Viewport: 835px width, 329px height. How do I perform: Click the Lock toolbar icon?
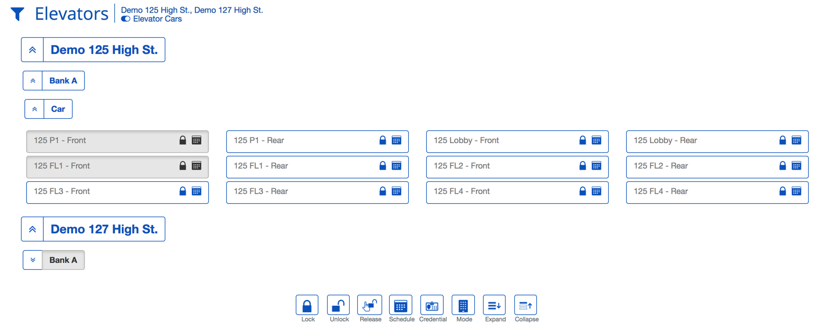tap(307, 305)
